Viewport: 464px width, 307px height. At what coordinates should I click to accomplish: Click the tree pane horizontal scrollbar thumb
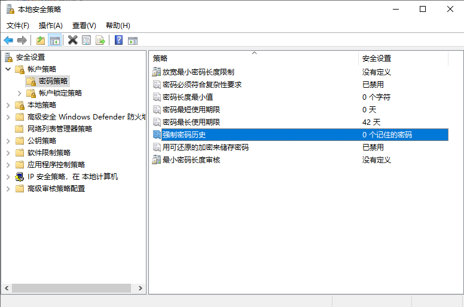click(x=71, y=288)
